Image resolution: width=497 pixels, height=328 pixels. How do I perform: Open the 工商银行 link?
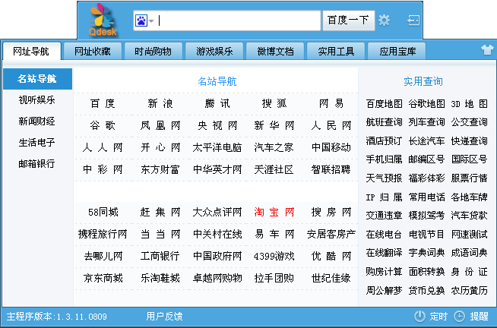160,256
